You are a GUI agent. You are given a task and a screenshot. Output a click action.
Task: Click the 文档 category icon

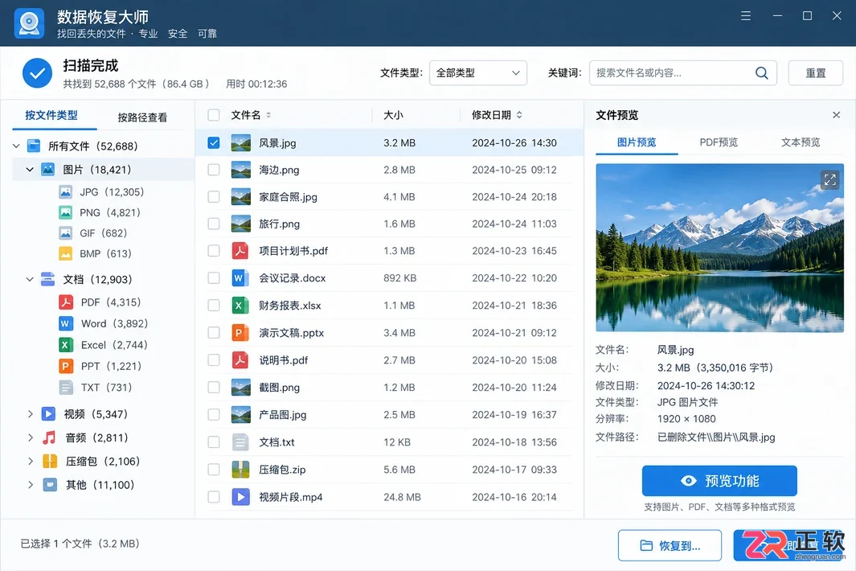48,279
